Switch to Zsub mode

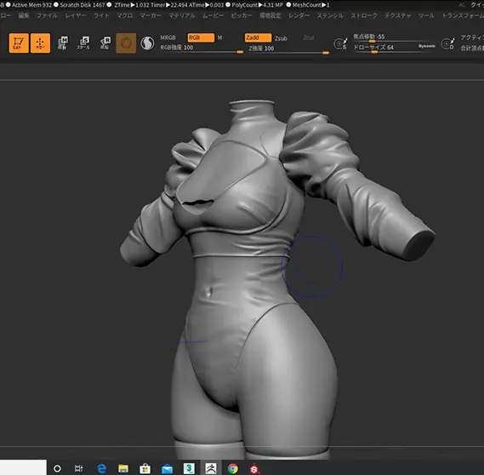(x=281, y=38)
